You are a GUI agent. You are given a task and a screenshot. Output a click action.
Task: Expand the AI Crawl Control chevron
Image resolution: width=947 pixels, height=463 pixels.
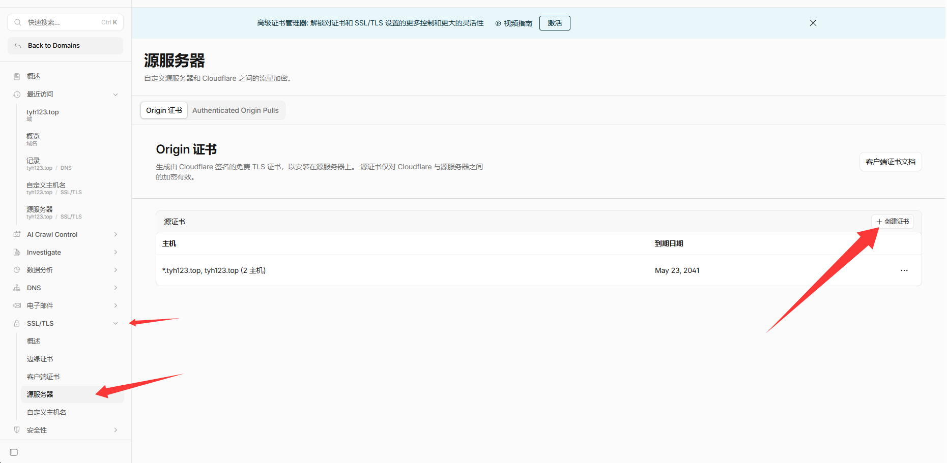[116, 234]
